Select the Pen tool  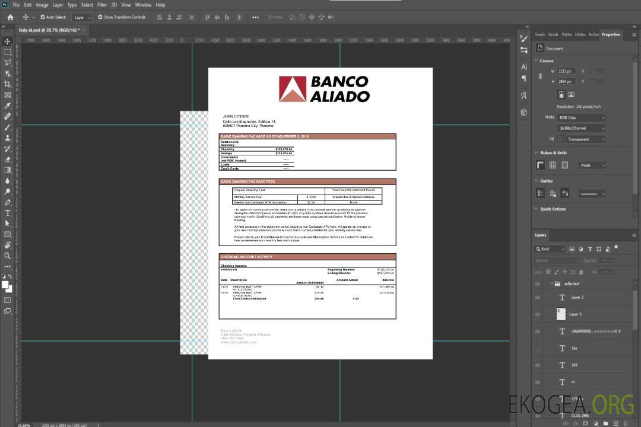[7, 202]
